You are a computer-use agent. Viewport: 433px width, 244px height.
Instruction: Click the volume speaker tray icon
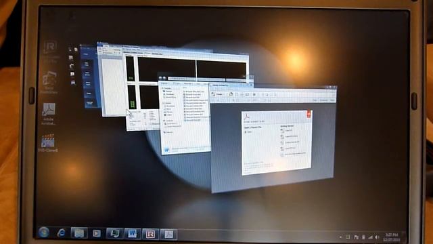coord(378,237)
